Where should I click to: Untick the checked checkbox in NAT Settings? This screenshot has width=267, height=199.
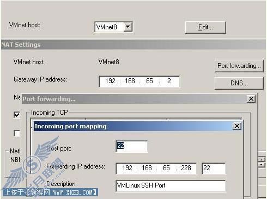click(17, 115)
